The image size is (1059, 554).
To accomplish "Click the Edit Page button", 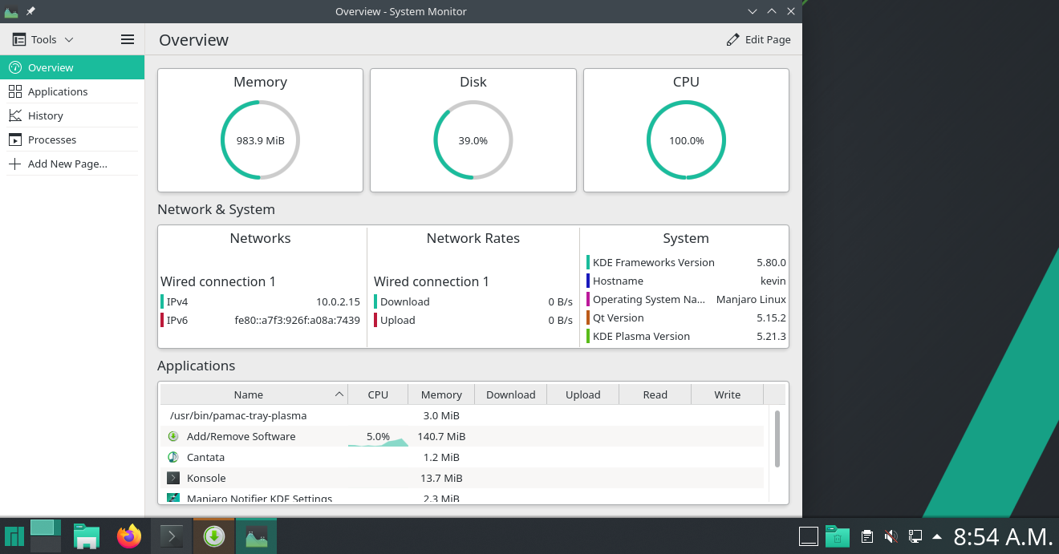I will [x=758, y=39].
